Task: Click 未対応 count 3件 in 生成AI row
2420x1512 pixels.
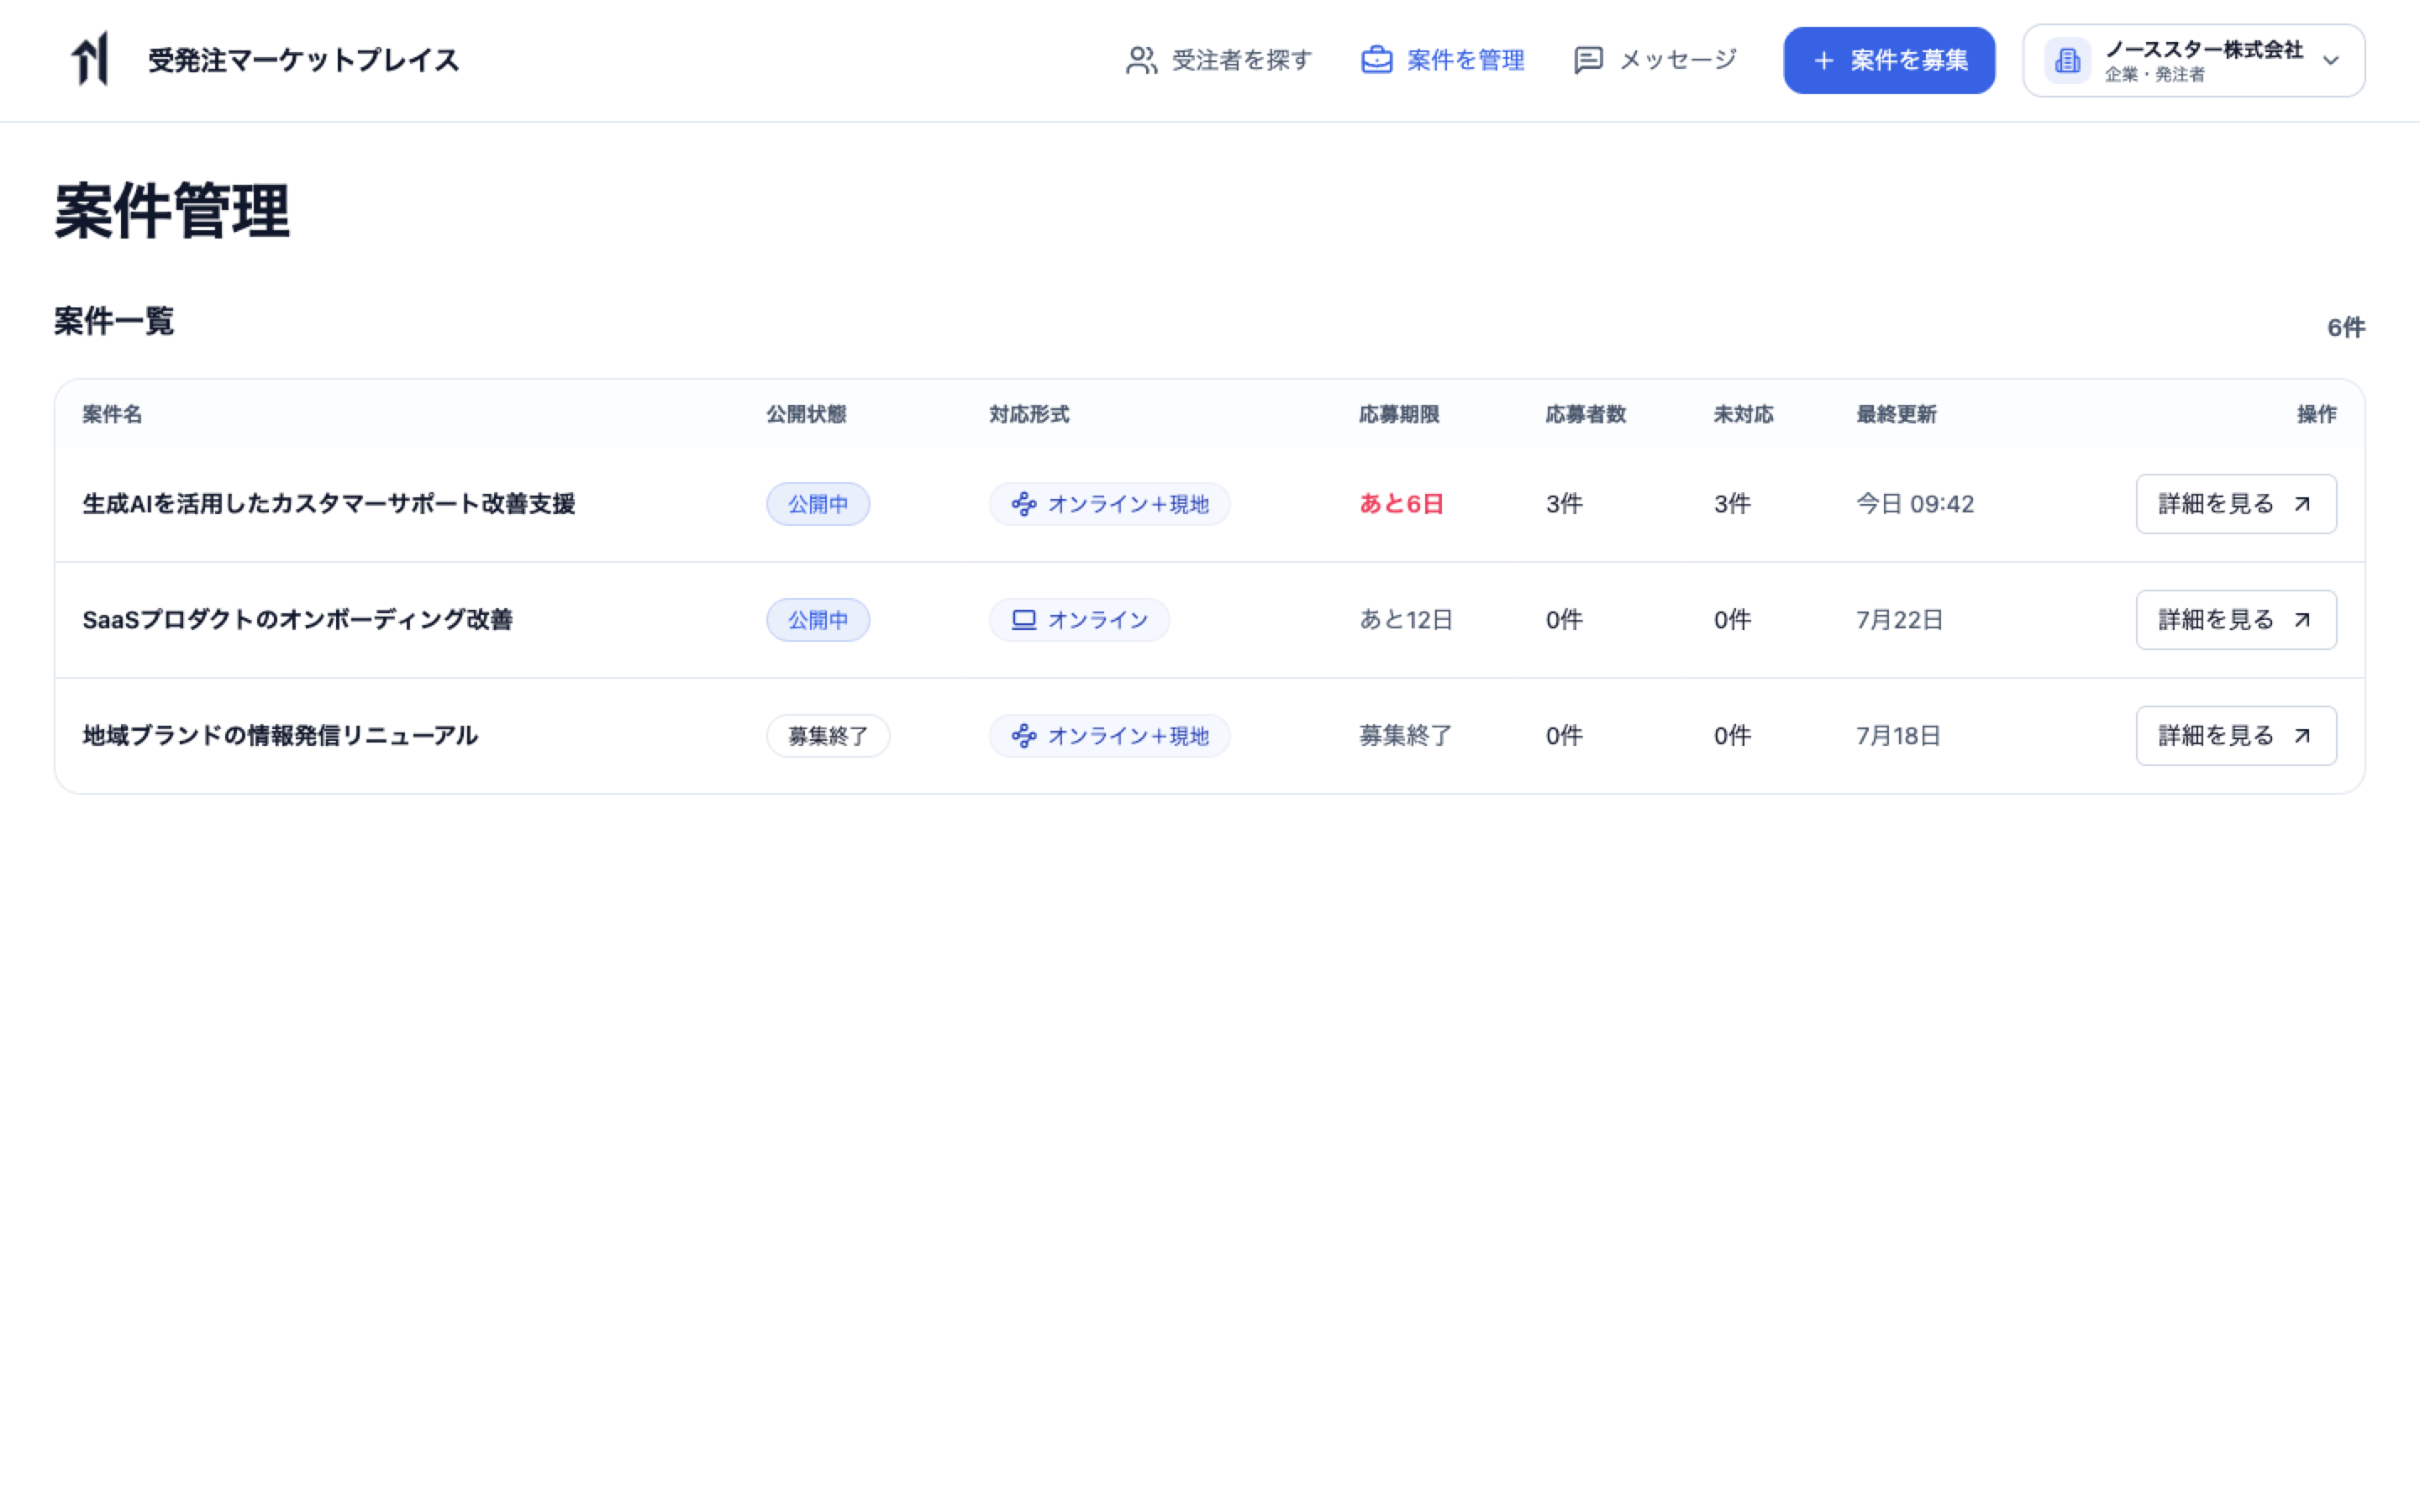Action: tap(1732, 504)
